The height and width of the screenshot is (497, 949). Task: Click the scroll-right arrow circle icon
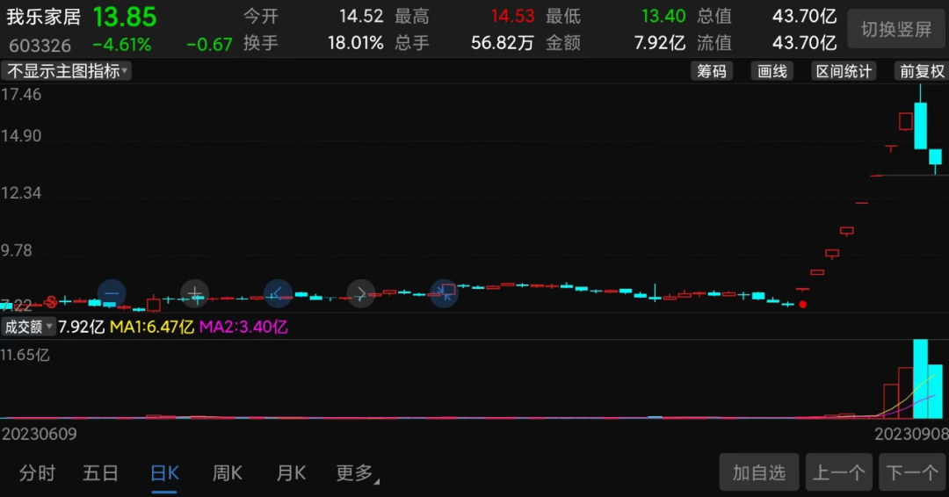coord(361,294)
